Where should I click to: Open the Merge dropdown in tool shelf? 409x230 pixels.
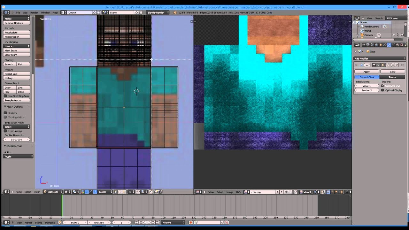point(17,19)
